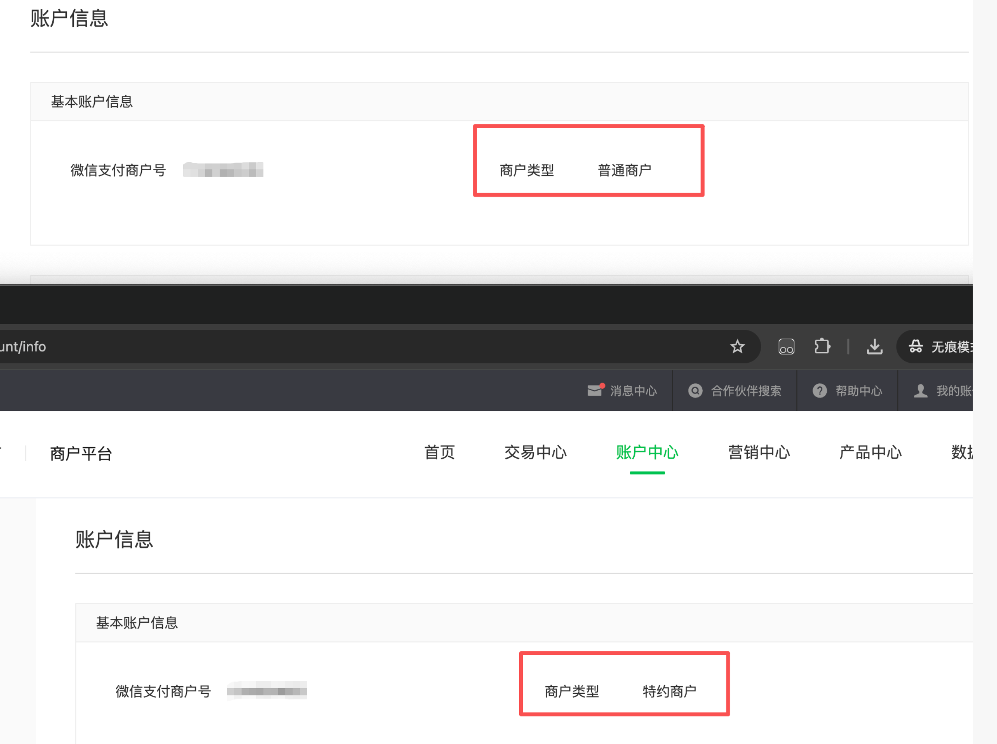997x744 pixels.
Task: Click the browser downloads arrow icon
Action: (x=875, y=346)
